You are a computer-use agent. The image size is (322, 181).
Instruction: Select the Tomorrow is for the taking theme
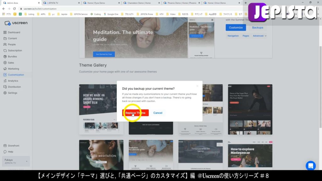tap(200, 155)
